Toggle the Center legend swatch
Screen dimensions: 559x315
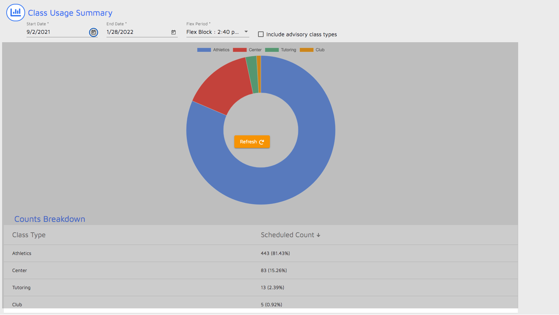[x=240, y=50]
